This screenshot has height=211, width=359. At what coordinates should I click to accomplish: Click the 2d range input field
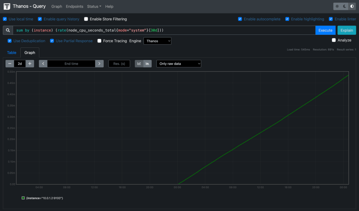point(20,64)
